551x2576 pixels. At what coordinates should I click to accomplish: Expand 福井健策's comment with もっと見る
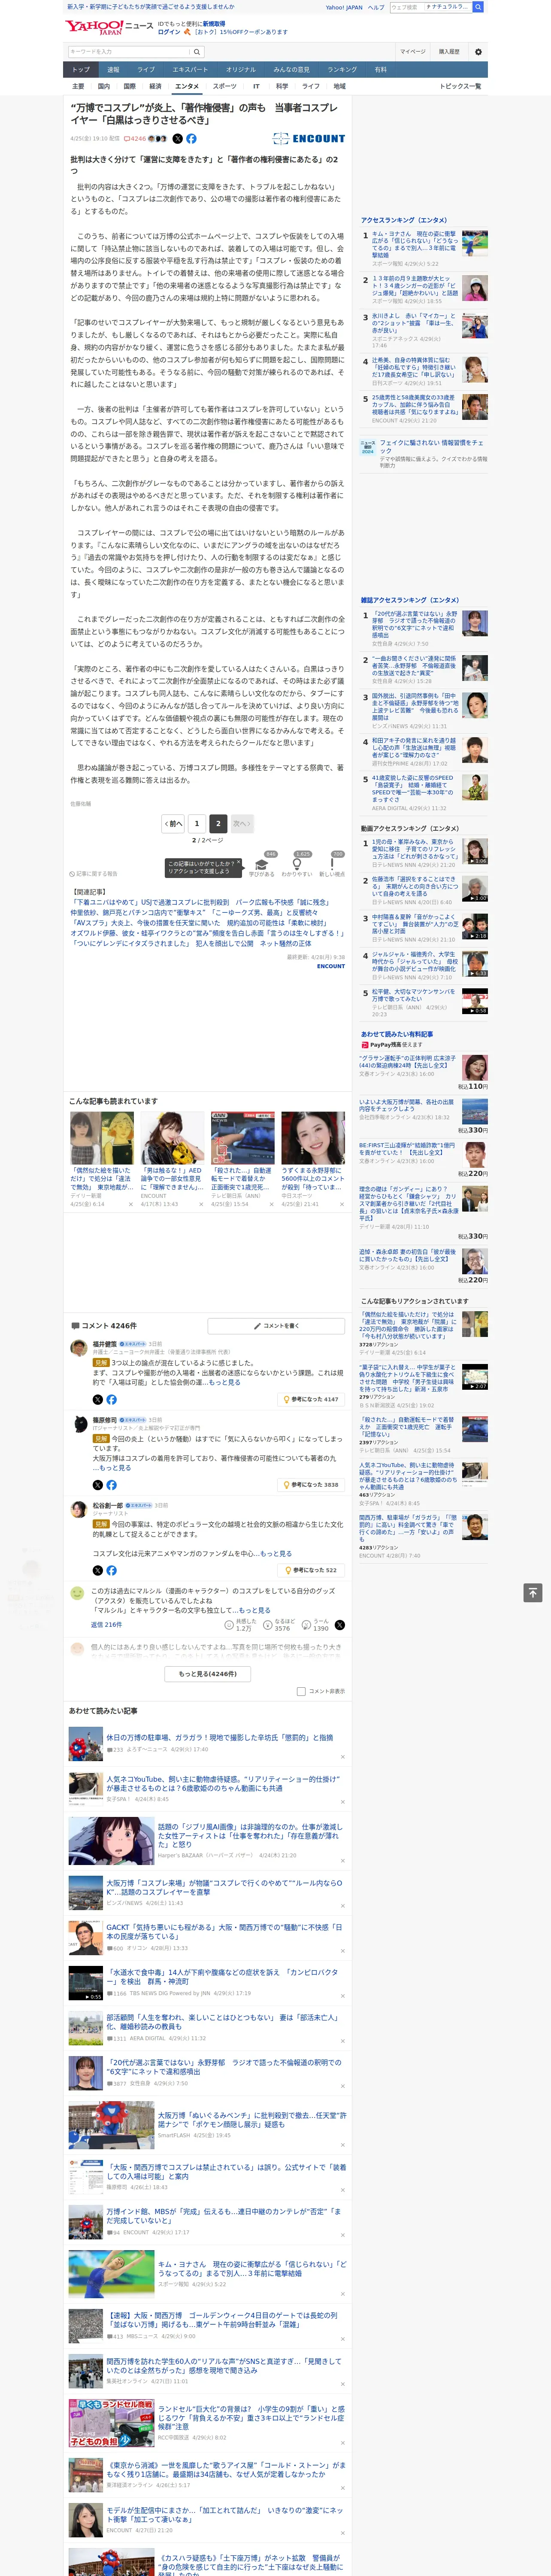point(225,1382)
